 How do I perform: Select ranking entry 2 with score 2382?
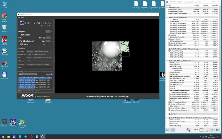click(34, 80)
